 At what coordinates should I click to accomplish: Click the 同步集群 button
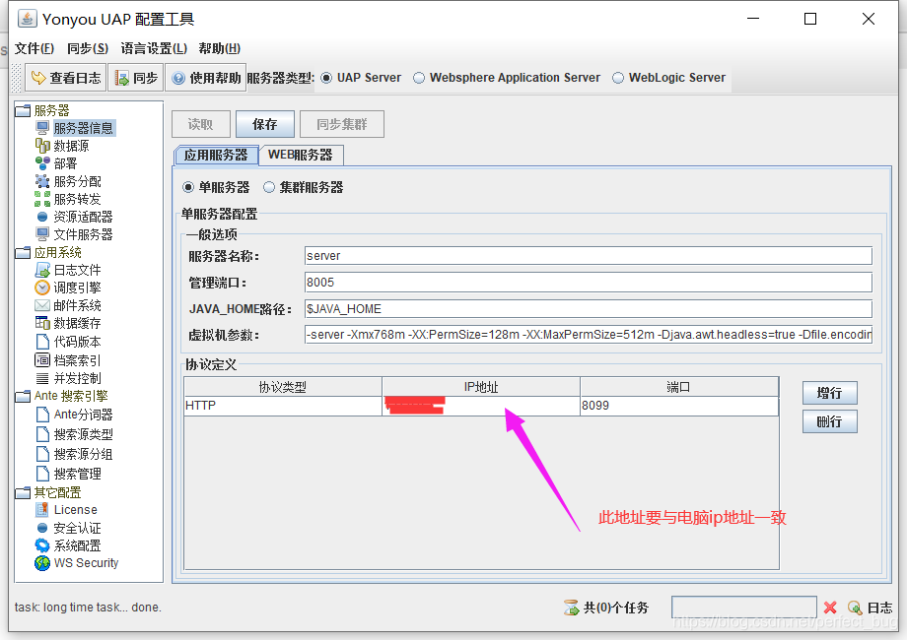click(342, 124)
